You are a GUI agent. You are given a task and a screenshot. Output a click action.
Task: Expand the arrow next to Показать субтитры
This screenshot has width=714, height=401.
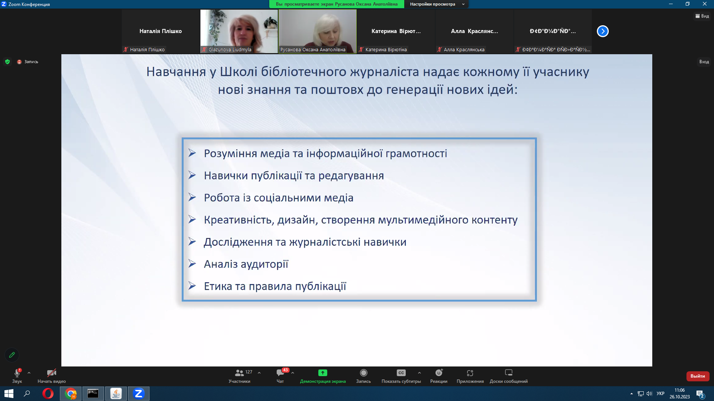point(419,373)
